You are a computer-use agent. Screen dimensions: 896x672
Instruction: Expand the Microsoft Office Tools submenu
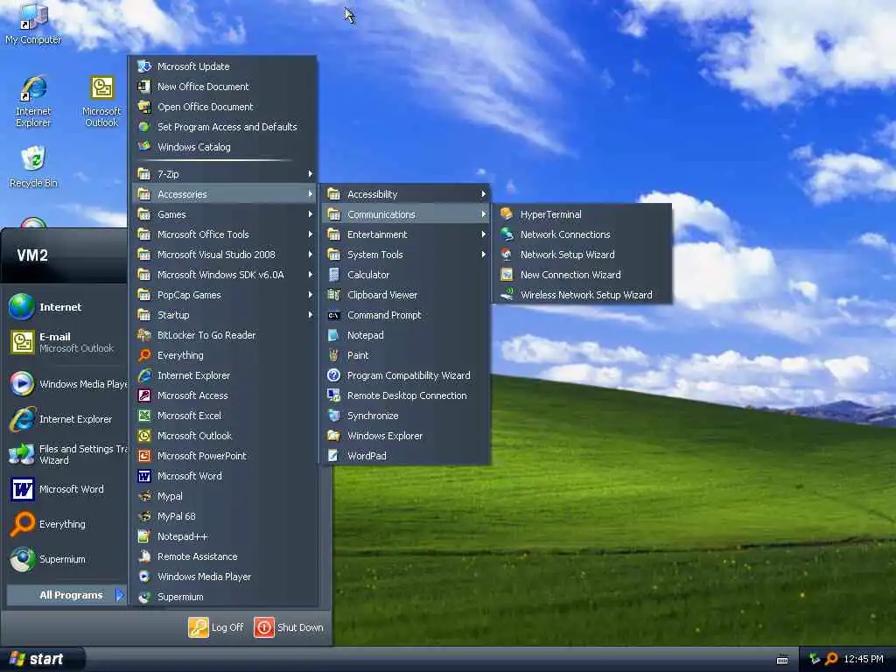[224, 234]
